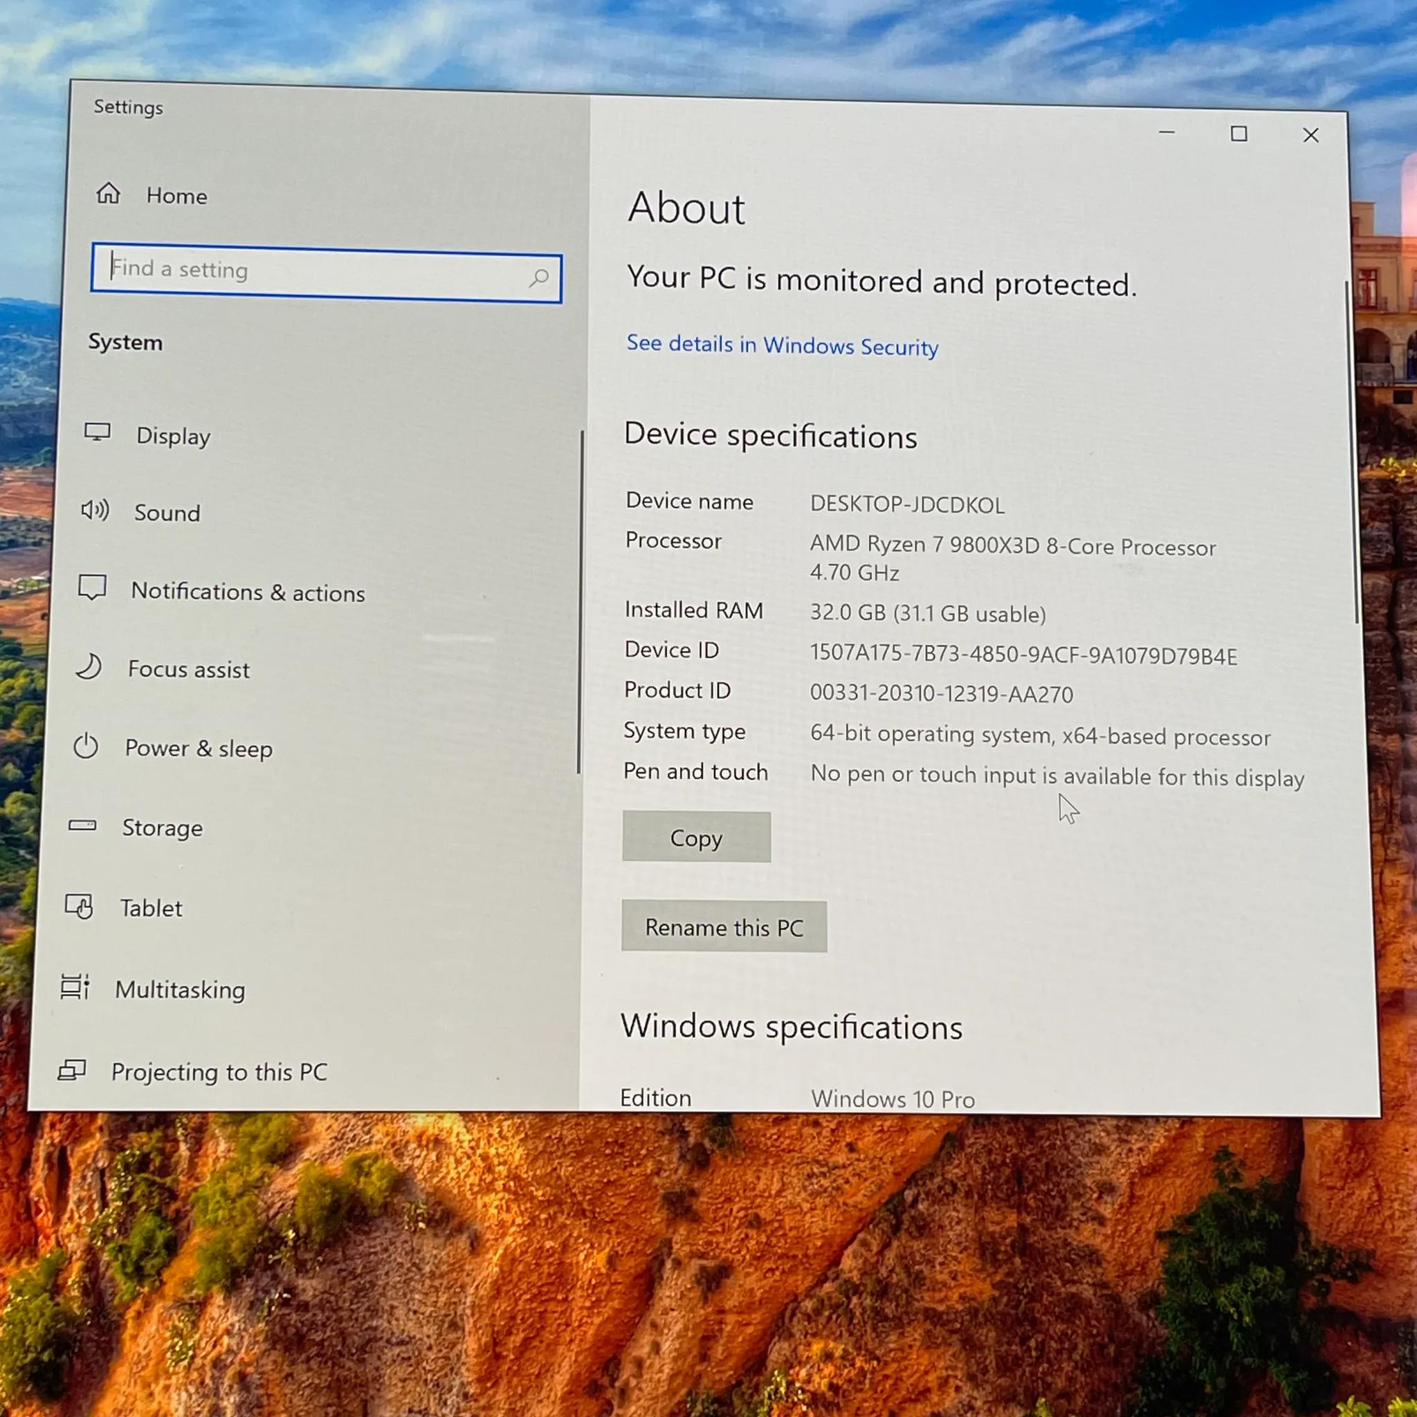The width and height of the screenshot is (1417, 1417).
Task: Open Projecting to this PC settings
Action: [219, 1072]
